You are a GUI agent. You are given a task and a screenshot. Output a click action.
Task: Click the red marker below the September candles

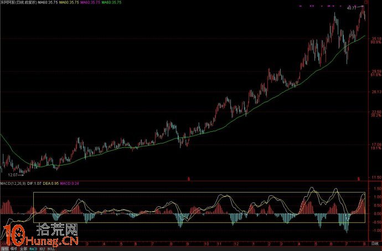coord(189,178)
